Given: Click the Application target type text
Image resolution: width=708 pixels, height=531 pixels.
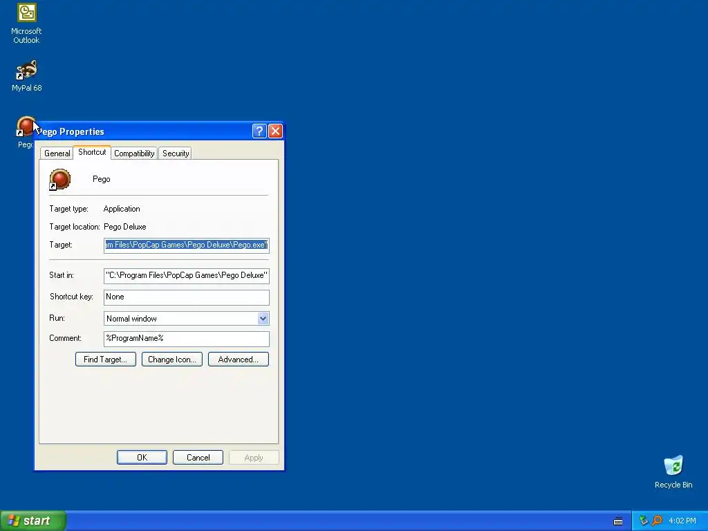Looking at the screenshot, I should point(122,209).
